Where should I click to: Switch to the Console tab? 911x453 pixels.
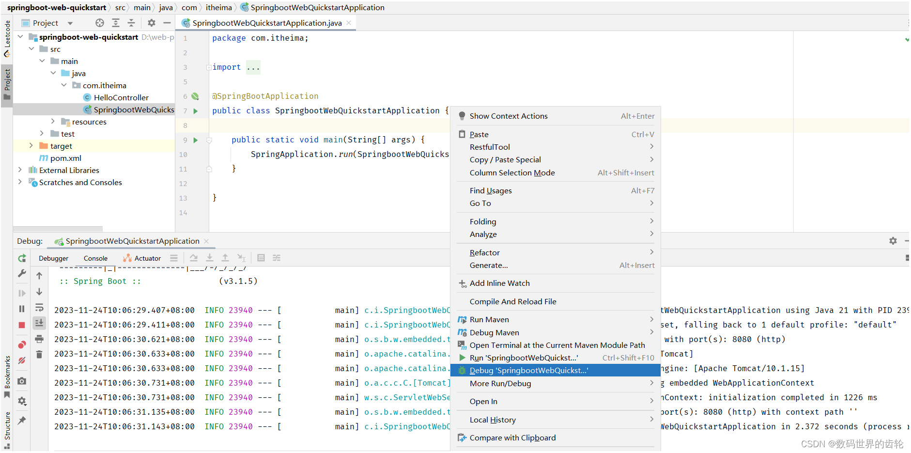pos(95,259)
